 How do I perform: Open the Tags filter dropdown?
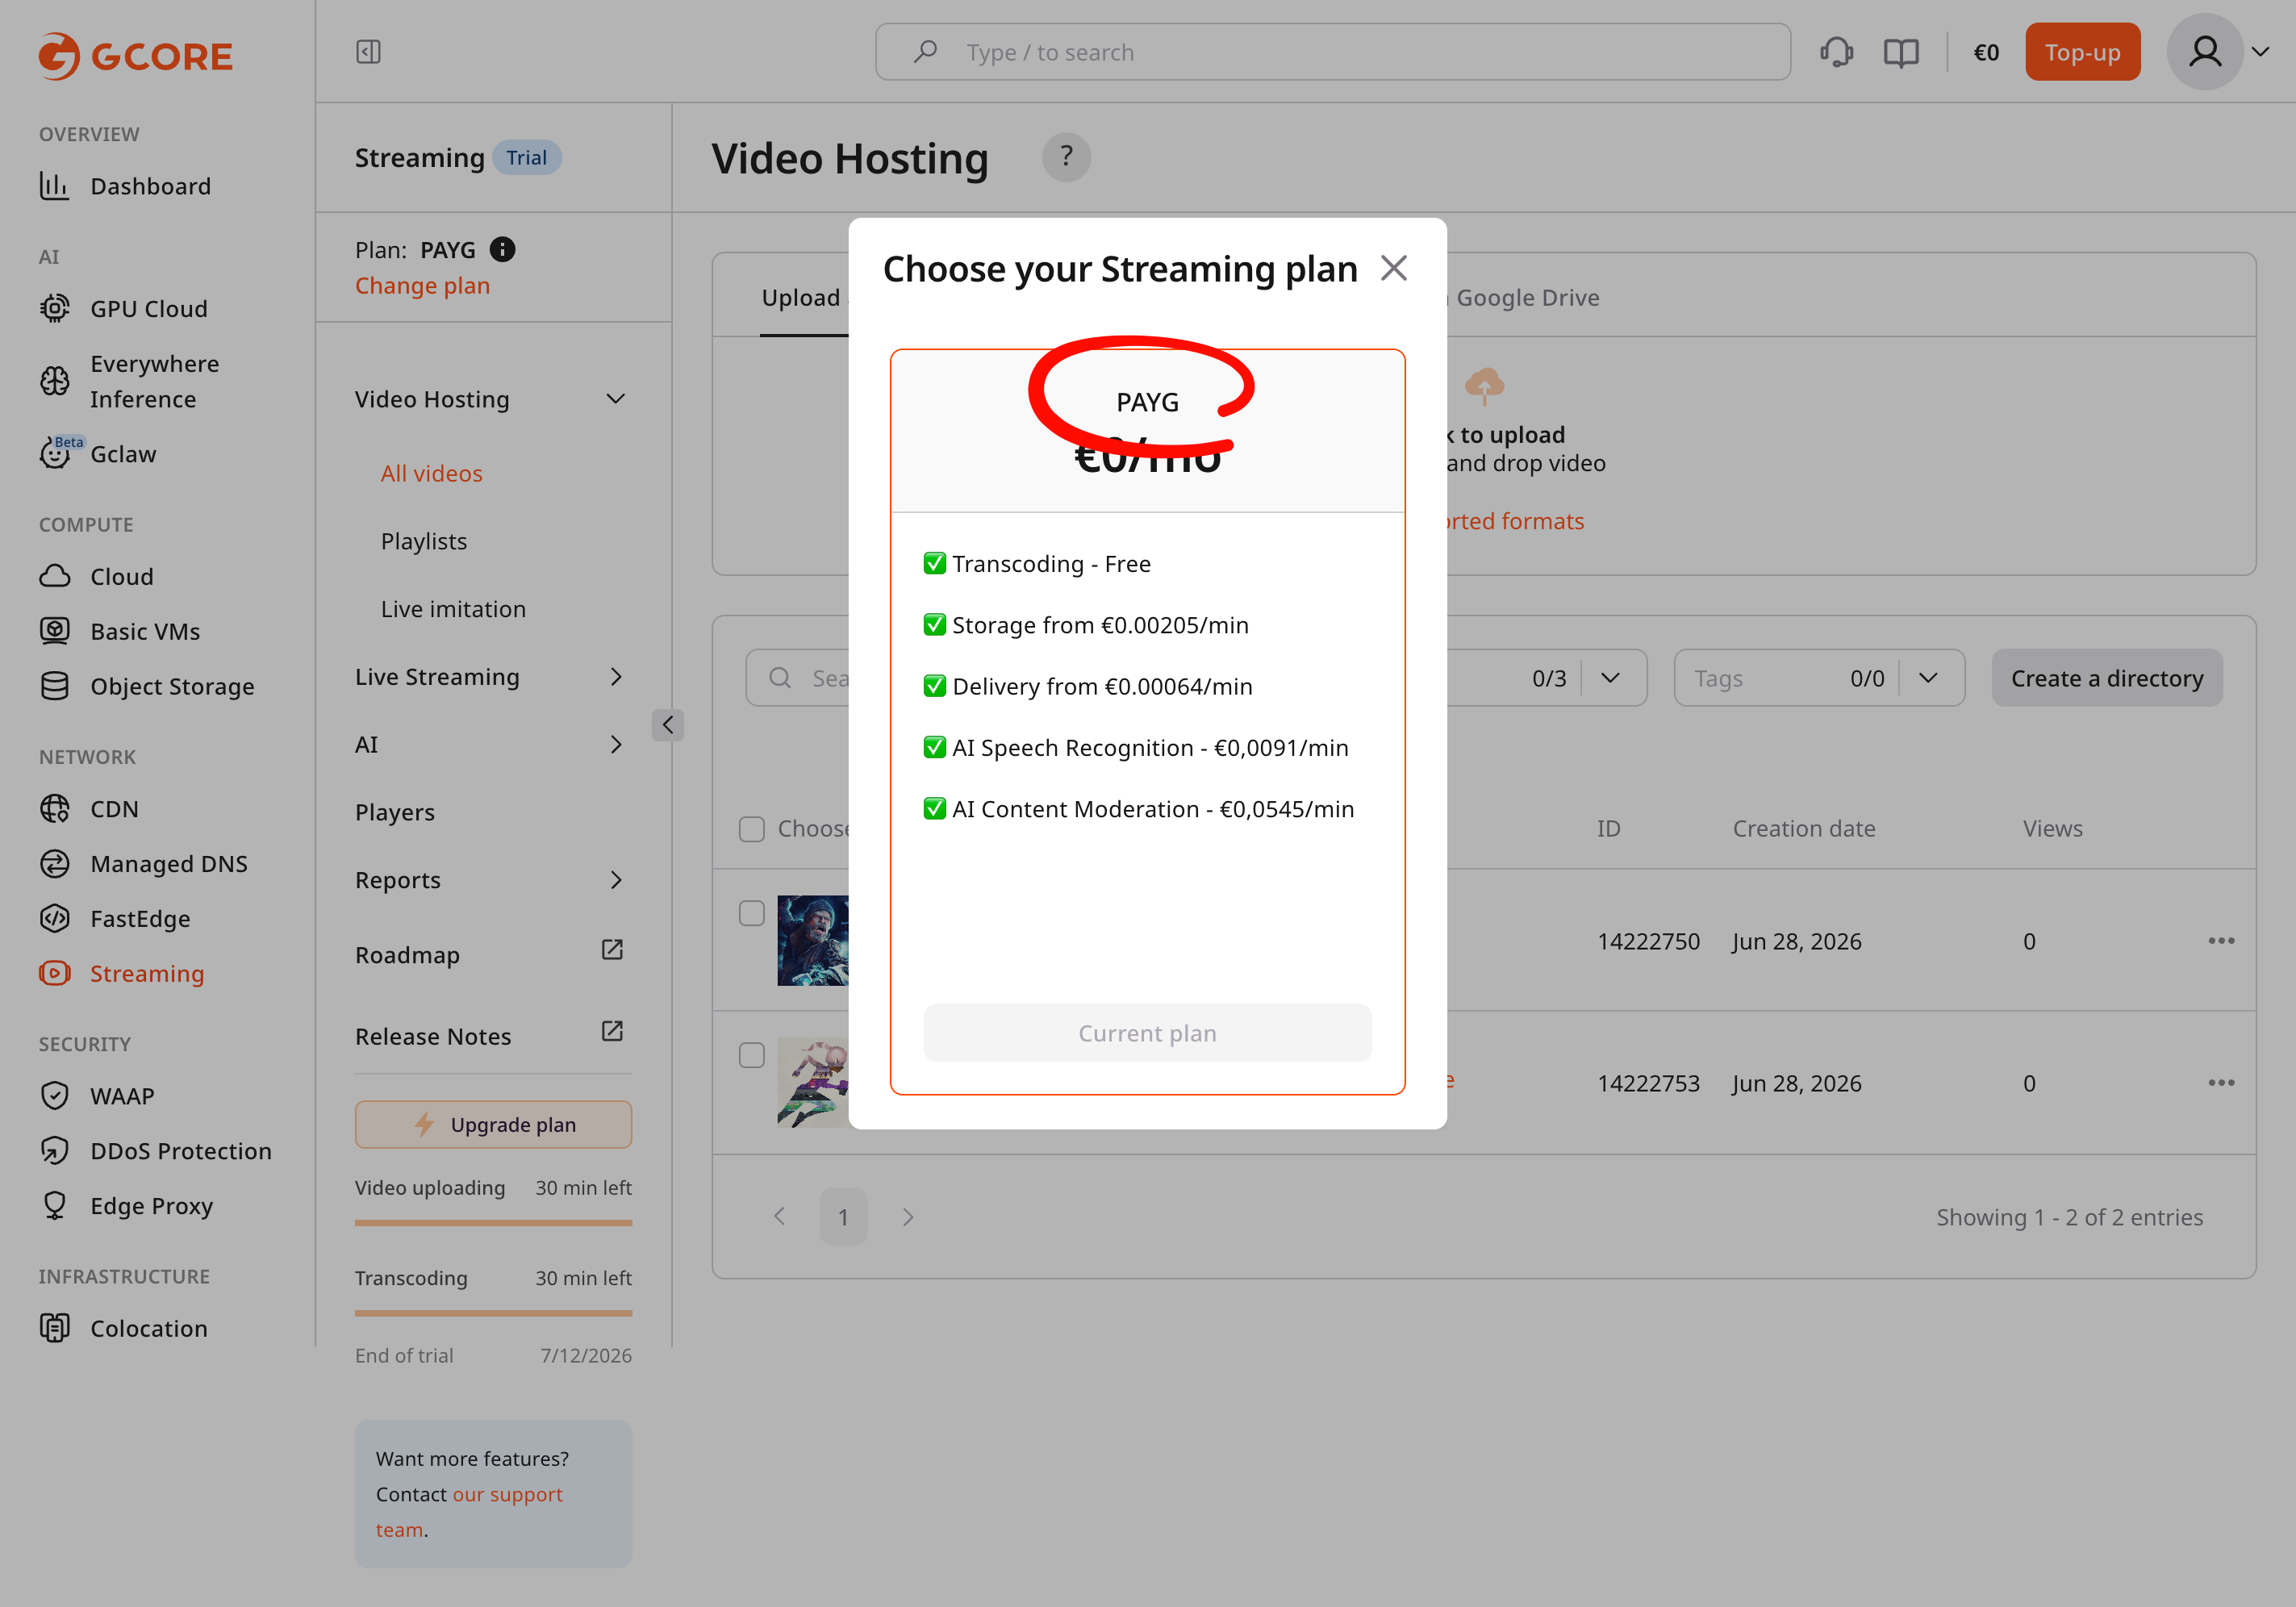1928,678
